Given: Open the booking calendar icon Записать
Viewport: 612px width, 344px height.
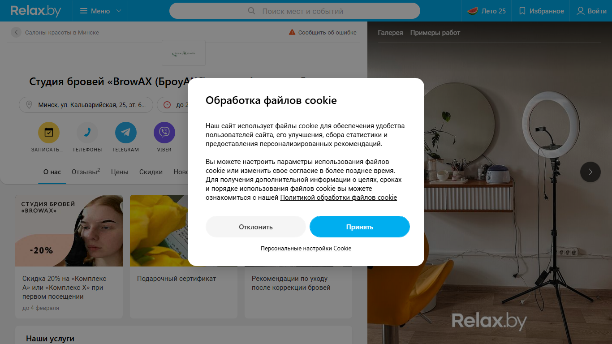Looking at the screenshot, I should [x=49, y=133].
